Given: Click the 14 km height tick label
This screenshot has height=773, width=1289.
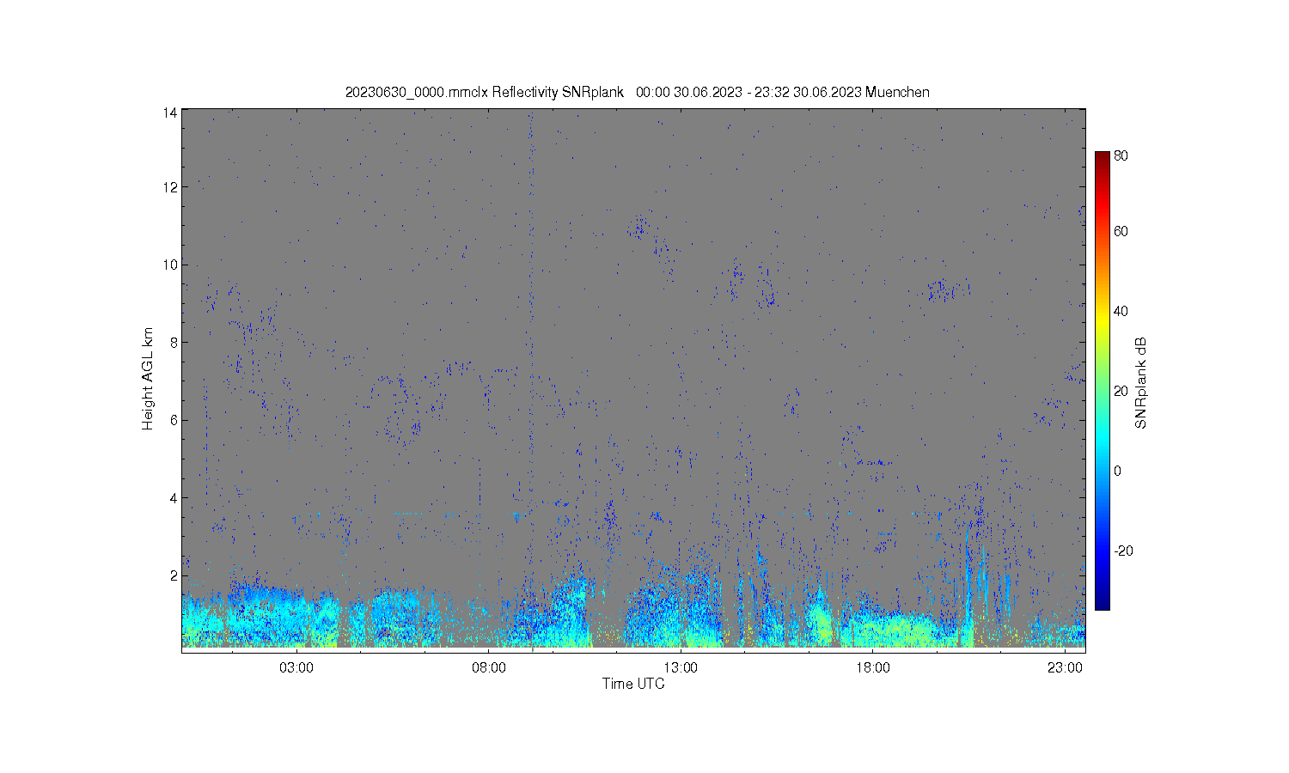Looking at the screenshot, I should point(170,113).
